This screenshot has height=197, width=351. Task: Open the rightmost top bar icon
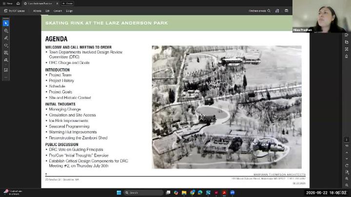click(x=286, y=11)
